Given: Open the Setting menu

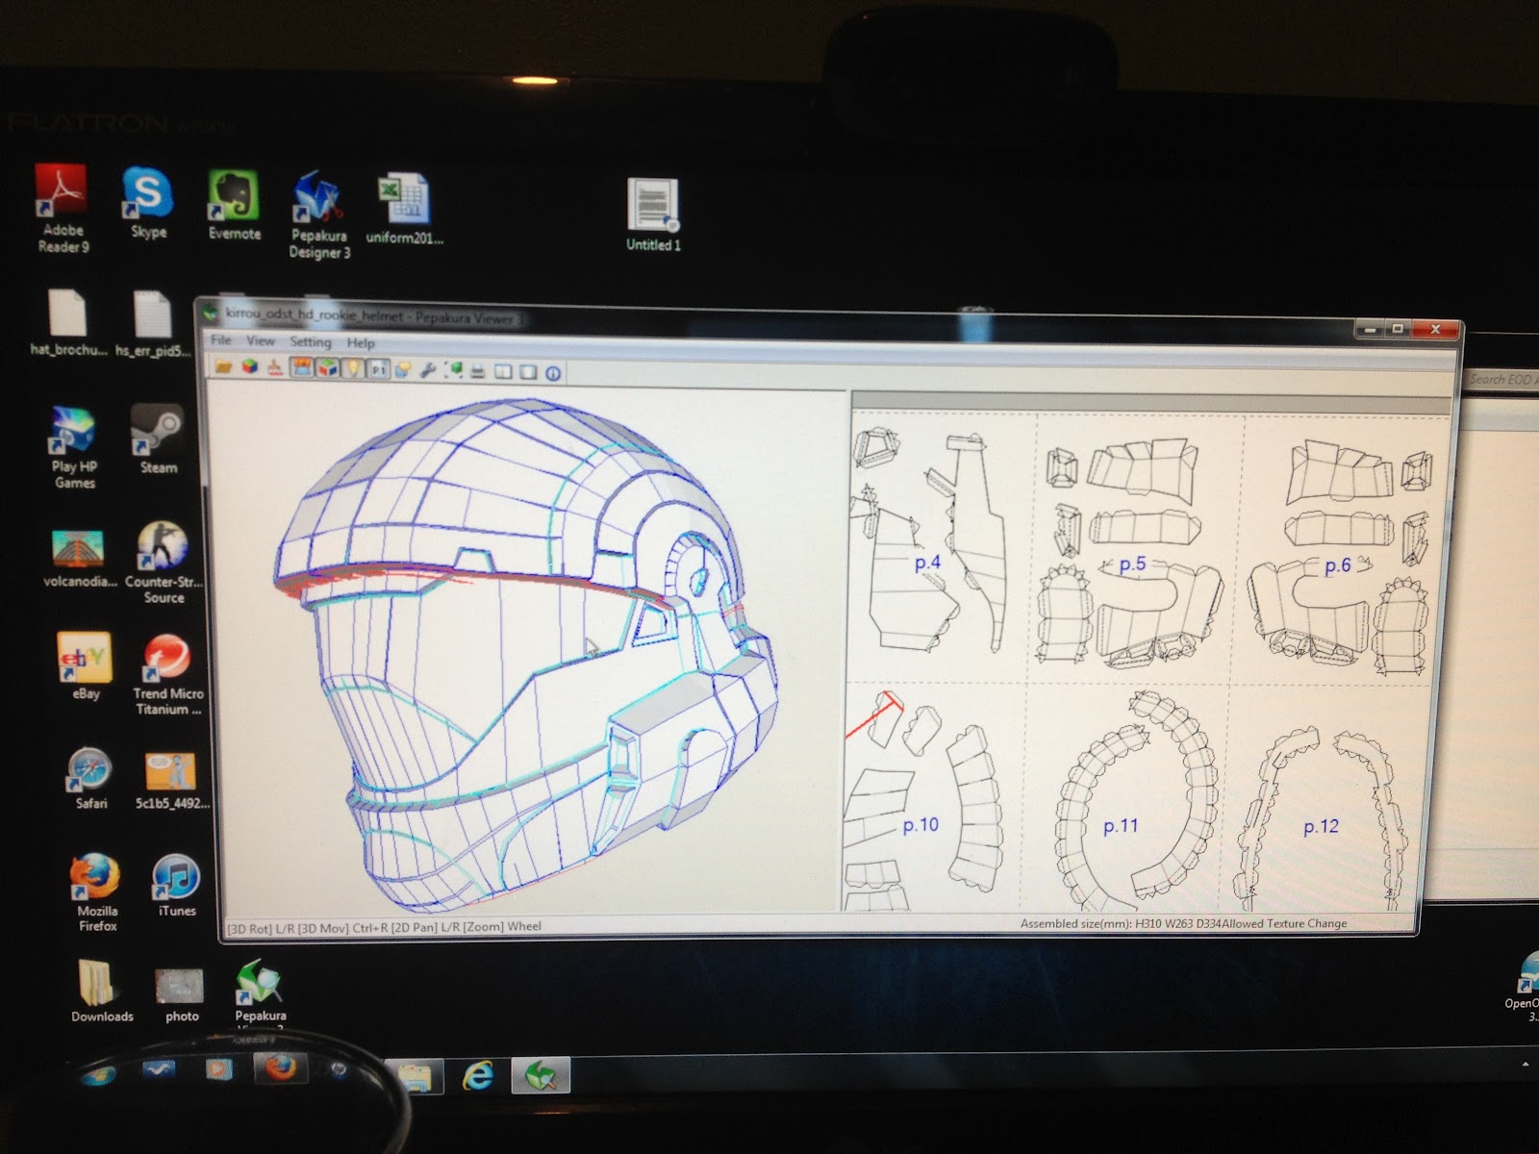Looking at the screenshot, I should tap(311, 341).
